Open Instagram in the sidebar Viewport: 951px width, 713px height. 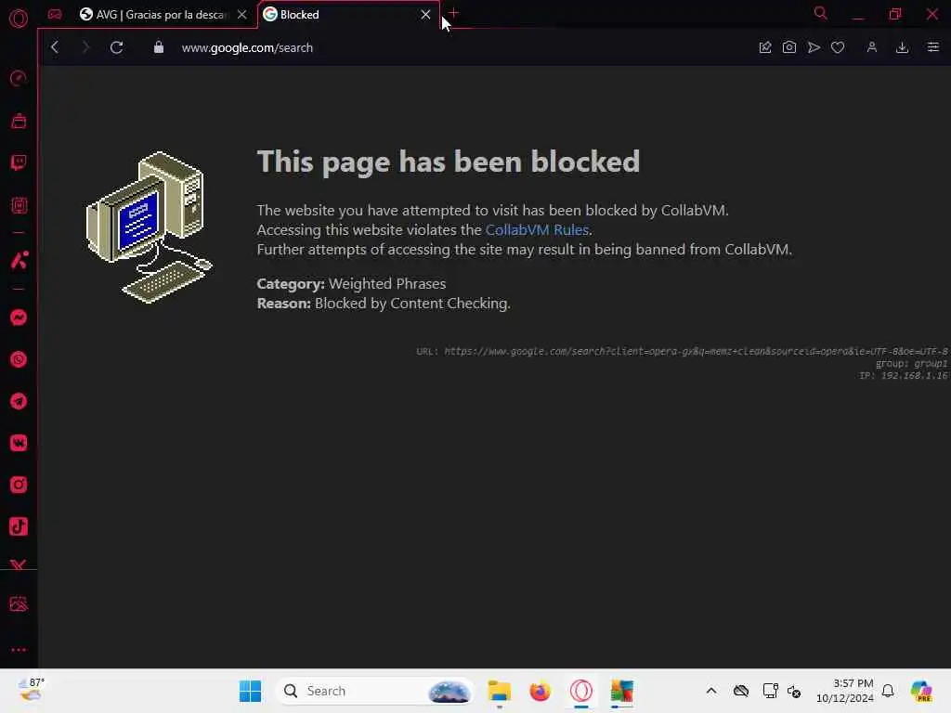[x=19, y=485]
